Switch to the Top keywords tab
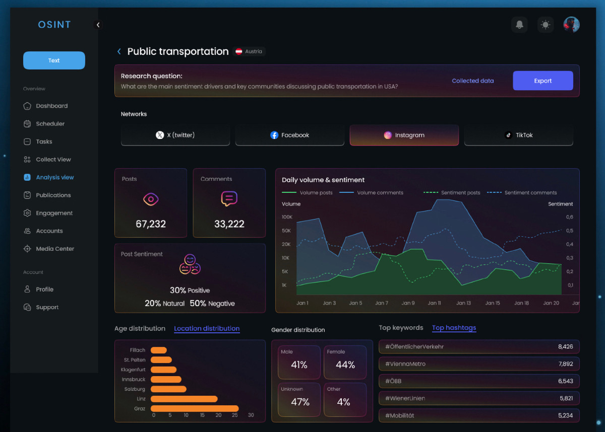Screen dimensions: 605x432 [x=401, y=328]
